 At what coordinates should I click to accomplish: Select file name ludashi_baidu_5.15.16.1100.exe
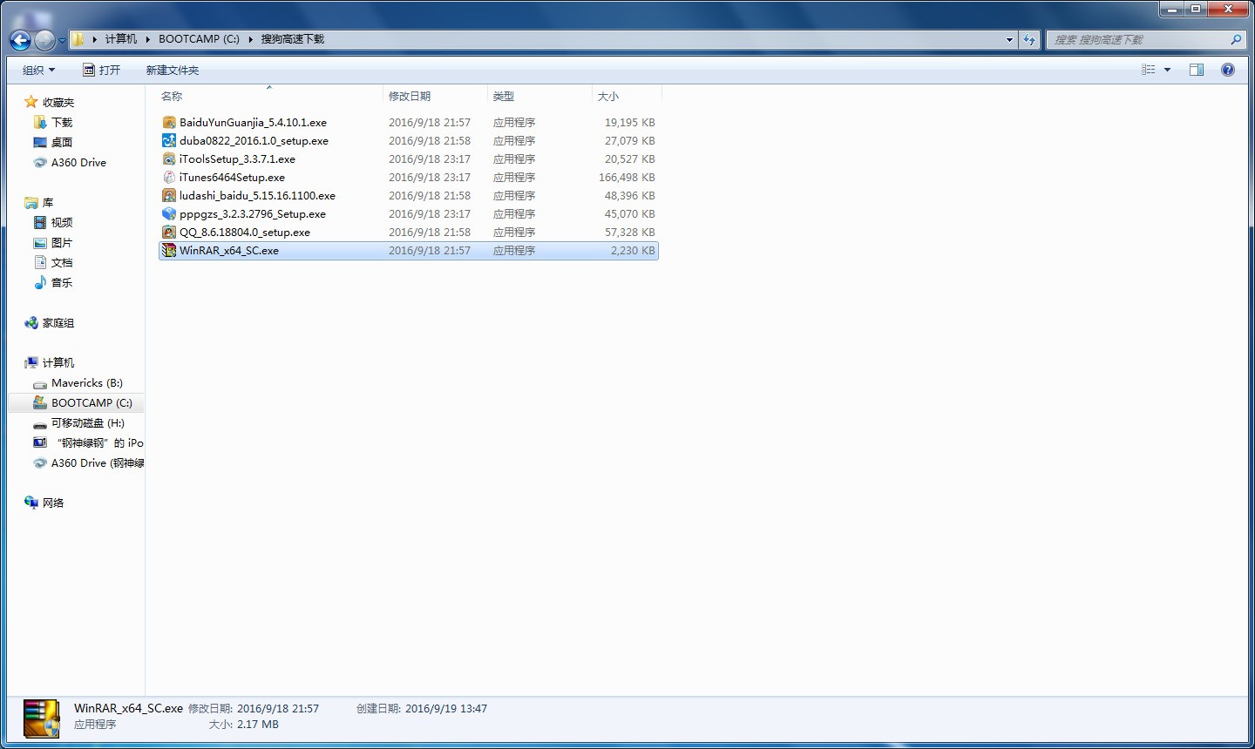click(257, 196)
